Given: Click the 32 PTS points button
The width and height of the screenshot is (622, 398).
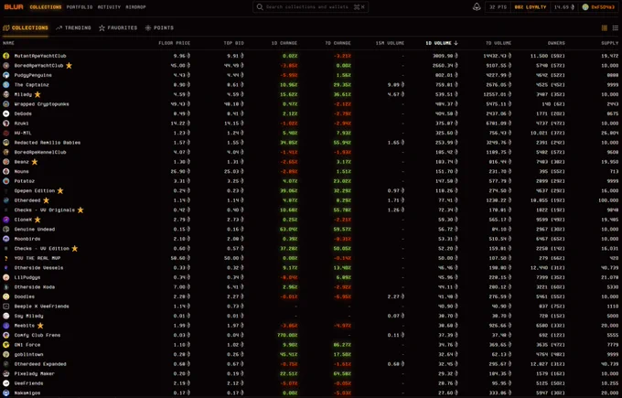Looking at the screenshot, I should (x=498, y=7).
